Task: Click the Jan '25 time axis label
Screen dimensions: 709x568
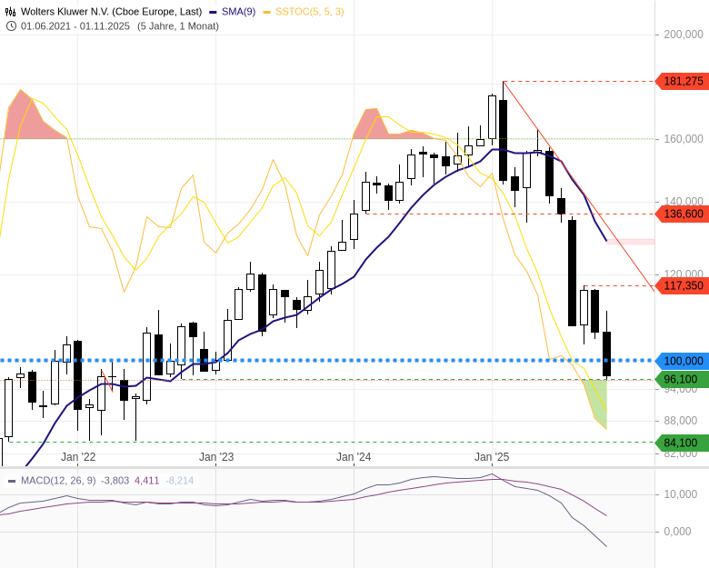Action: tap(492, 457)
